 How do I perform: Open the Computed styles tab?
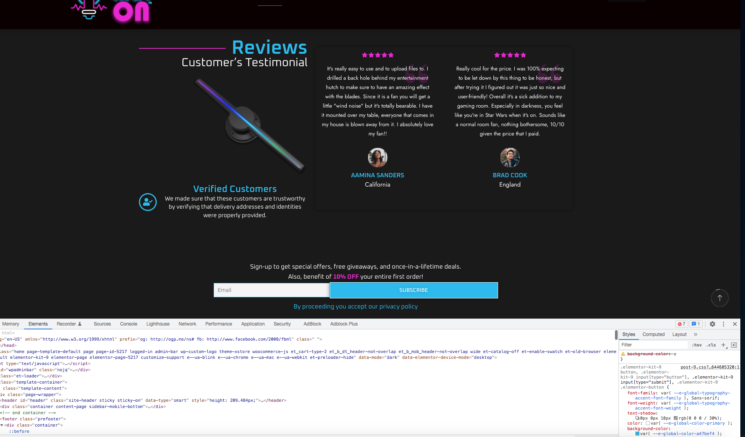pos(653,334)
